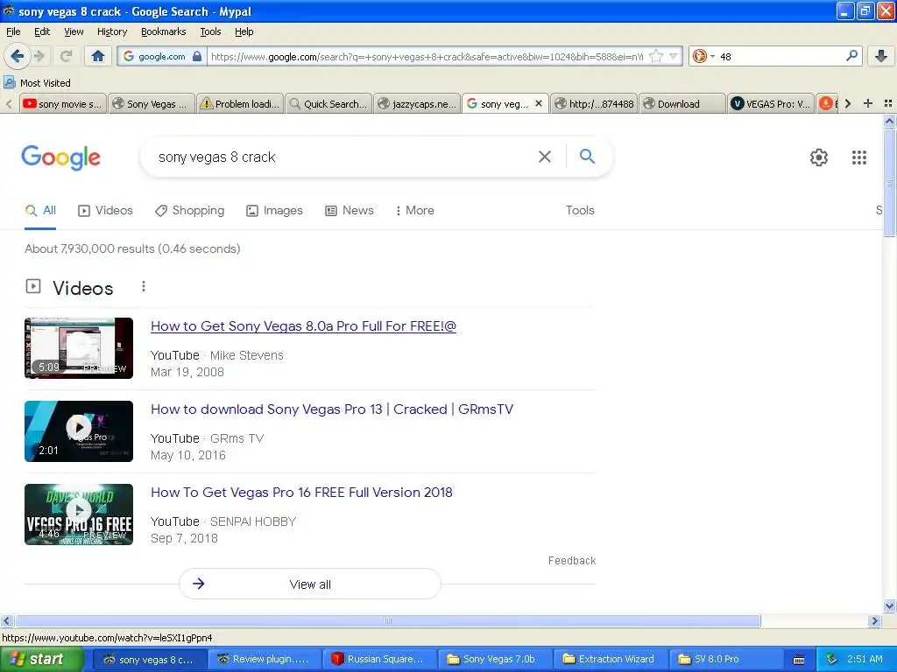Open the View menu
The image size is (897, 672).
(74, 31)
